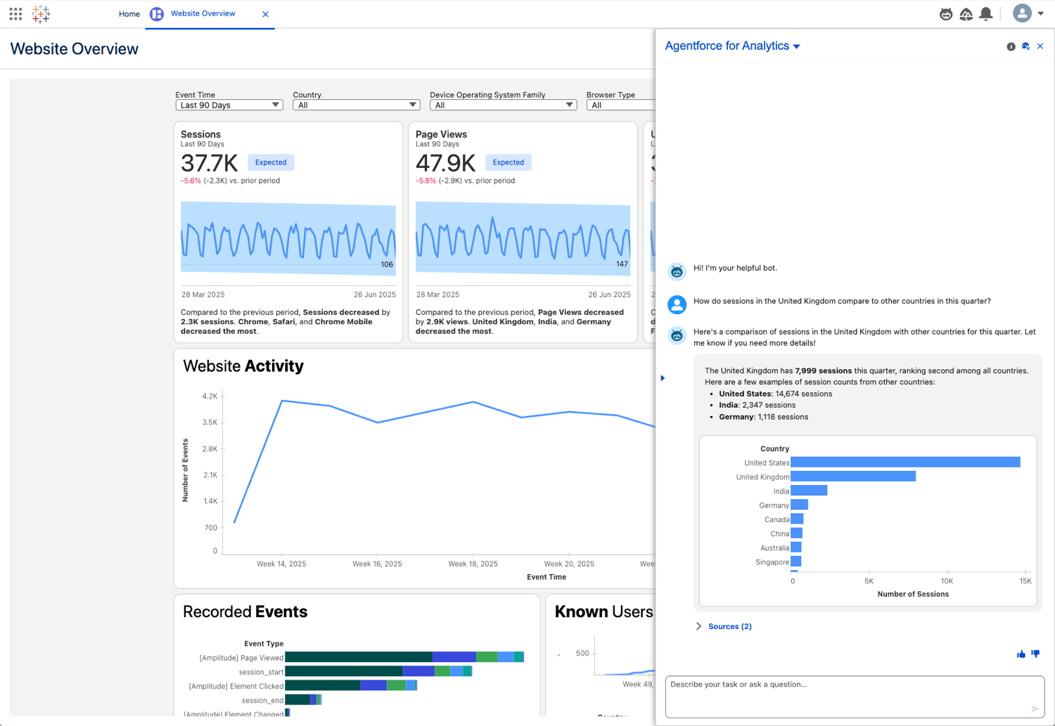Screen dimensions: 1055x726
Task: Click the Week 14, 2025 axis label
Action: pyautogui.click(x=281, y=564)
